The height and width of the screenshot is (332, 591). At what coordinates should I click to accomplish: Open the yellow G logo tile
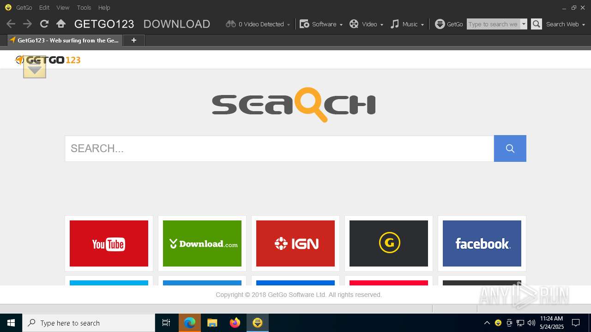pyautogui.click(x=389, y=243)
